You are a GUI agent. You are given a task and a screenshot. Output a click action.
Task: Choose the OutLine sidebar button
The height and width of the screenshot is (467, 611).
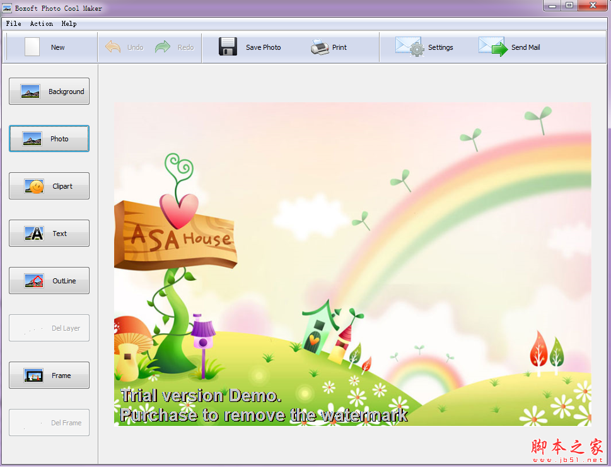(49, 281)
